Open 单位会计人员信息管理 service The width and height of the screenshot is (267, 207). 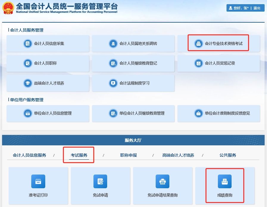[x=48, y=113]
